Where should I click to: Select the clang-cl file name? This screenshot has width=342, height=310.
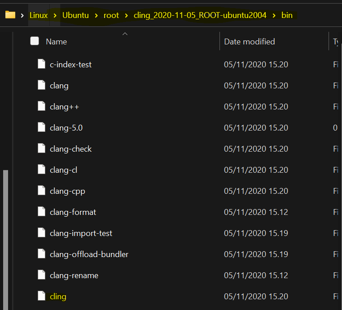coord(63,170)
